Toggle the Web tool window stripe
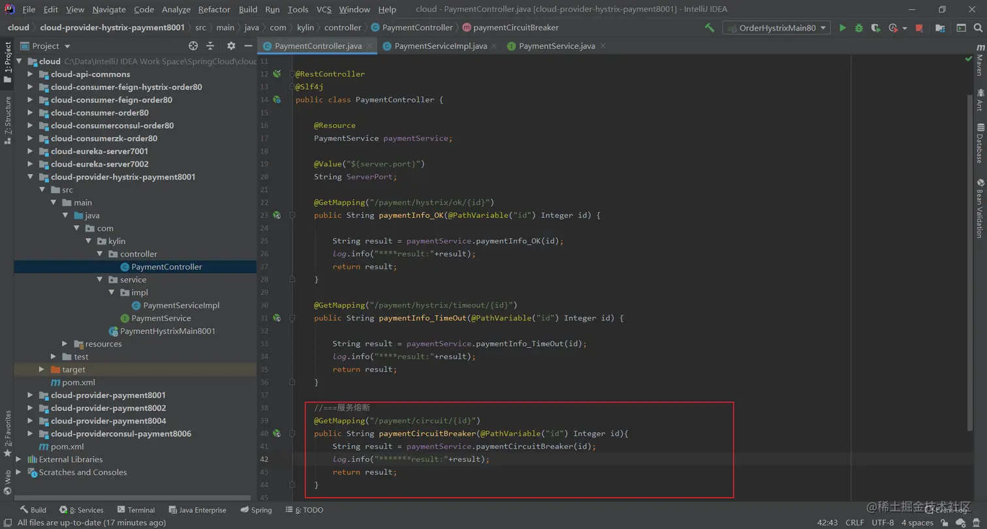Viewport: 987px width, 529px height. point(7,482)
